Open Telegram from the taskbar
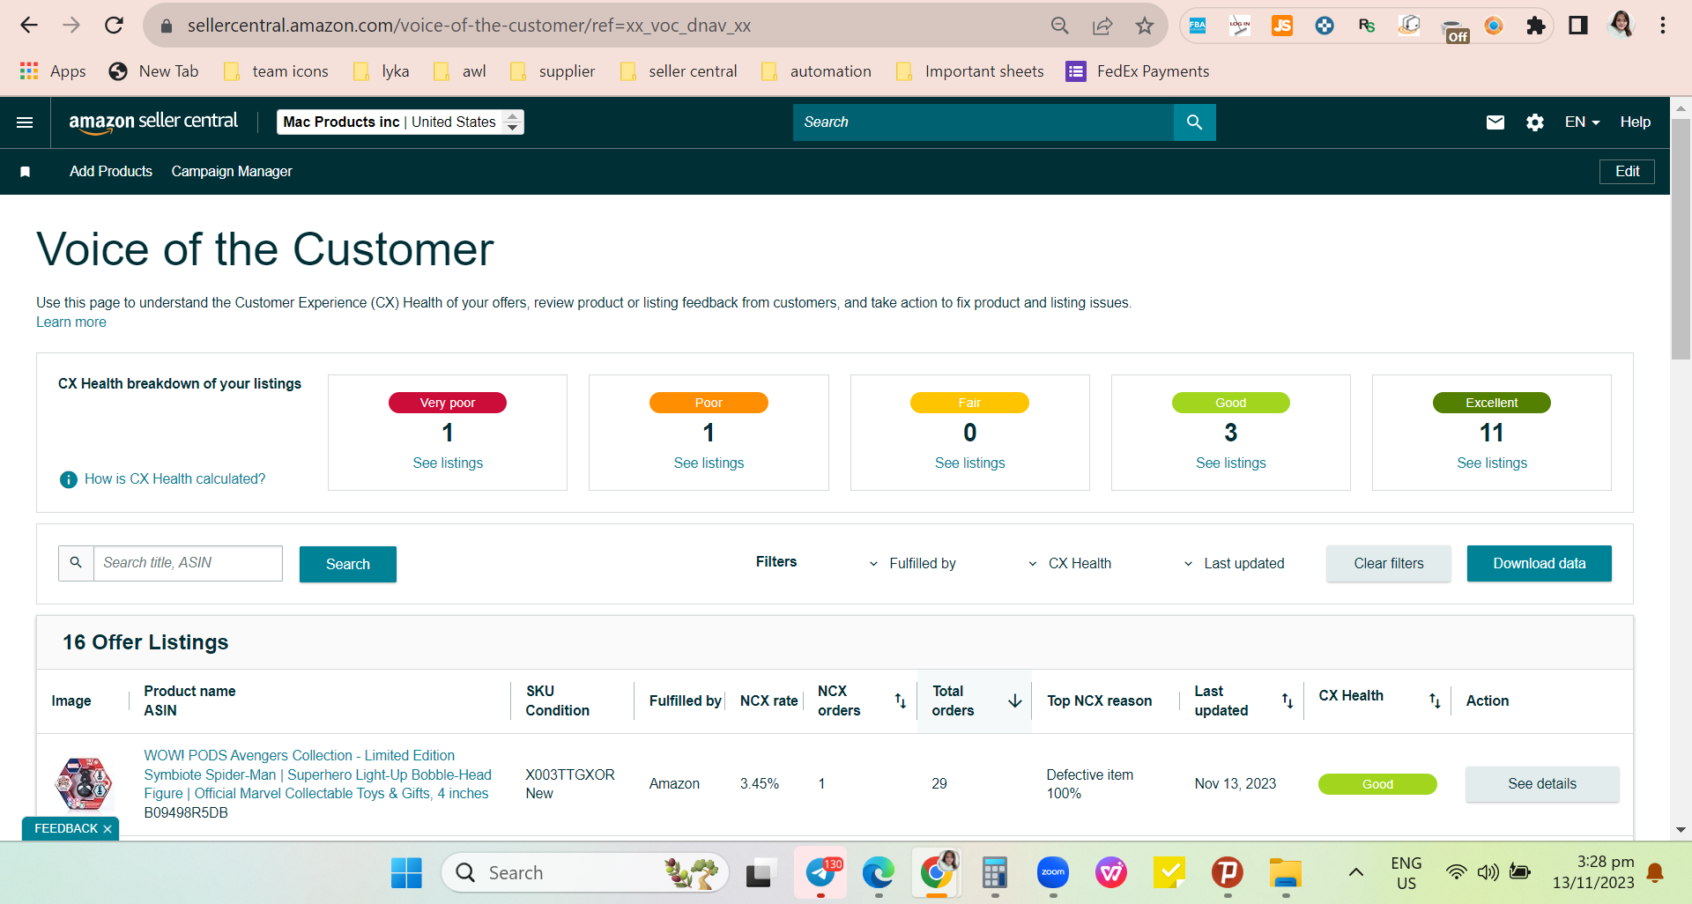Screen dimensions: 1692x904 tap(821, 873)
